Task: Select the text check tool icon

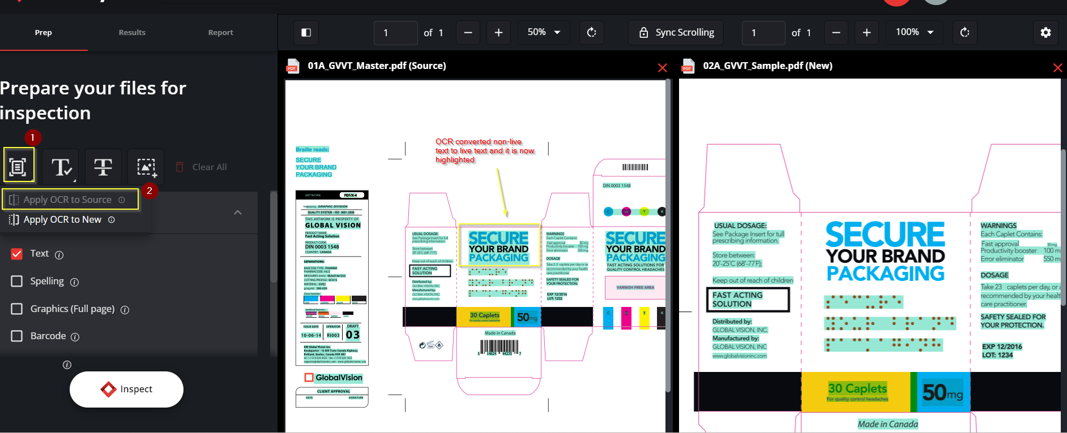Action: (x=61, y=167)
